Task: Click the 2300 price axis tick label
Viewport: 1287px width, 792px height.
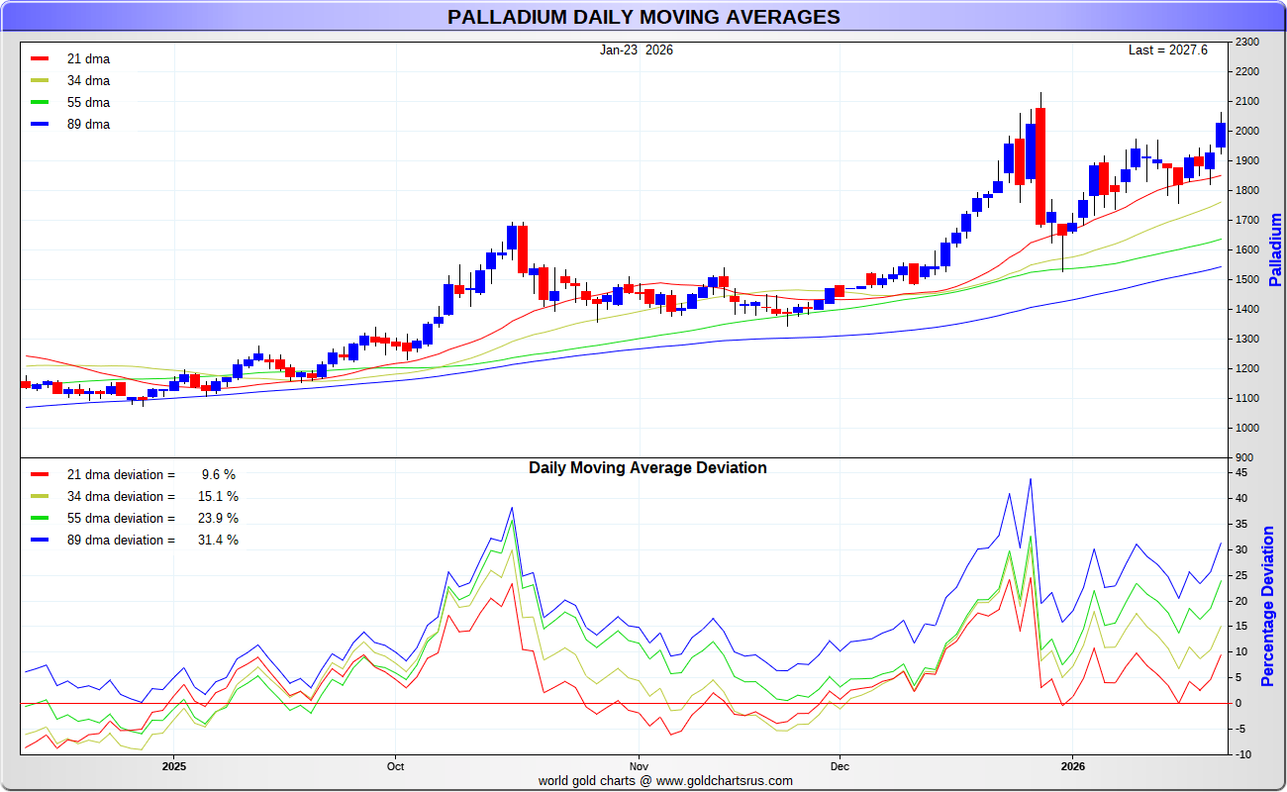Action: click(x=1246, y=43)
